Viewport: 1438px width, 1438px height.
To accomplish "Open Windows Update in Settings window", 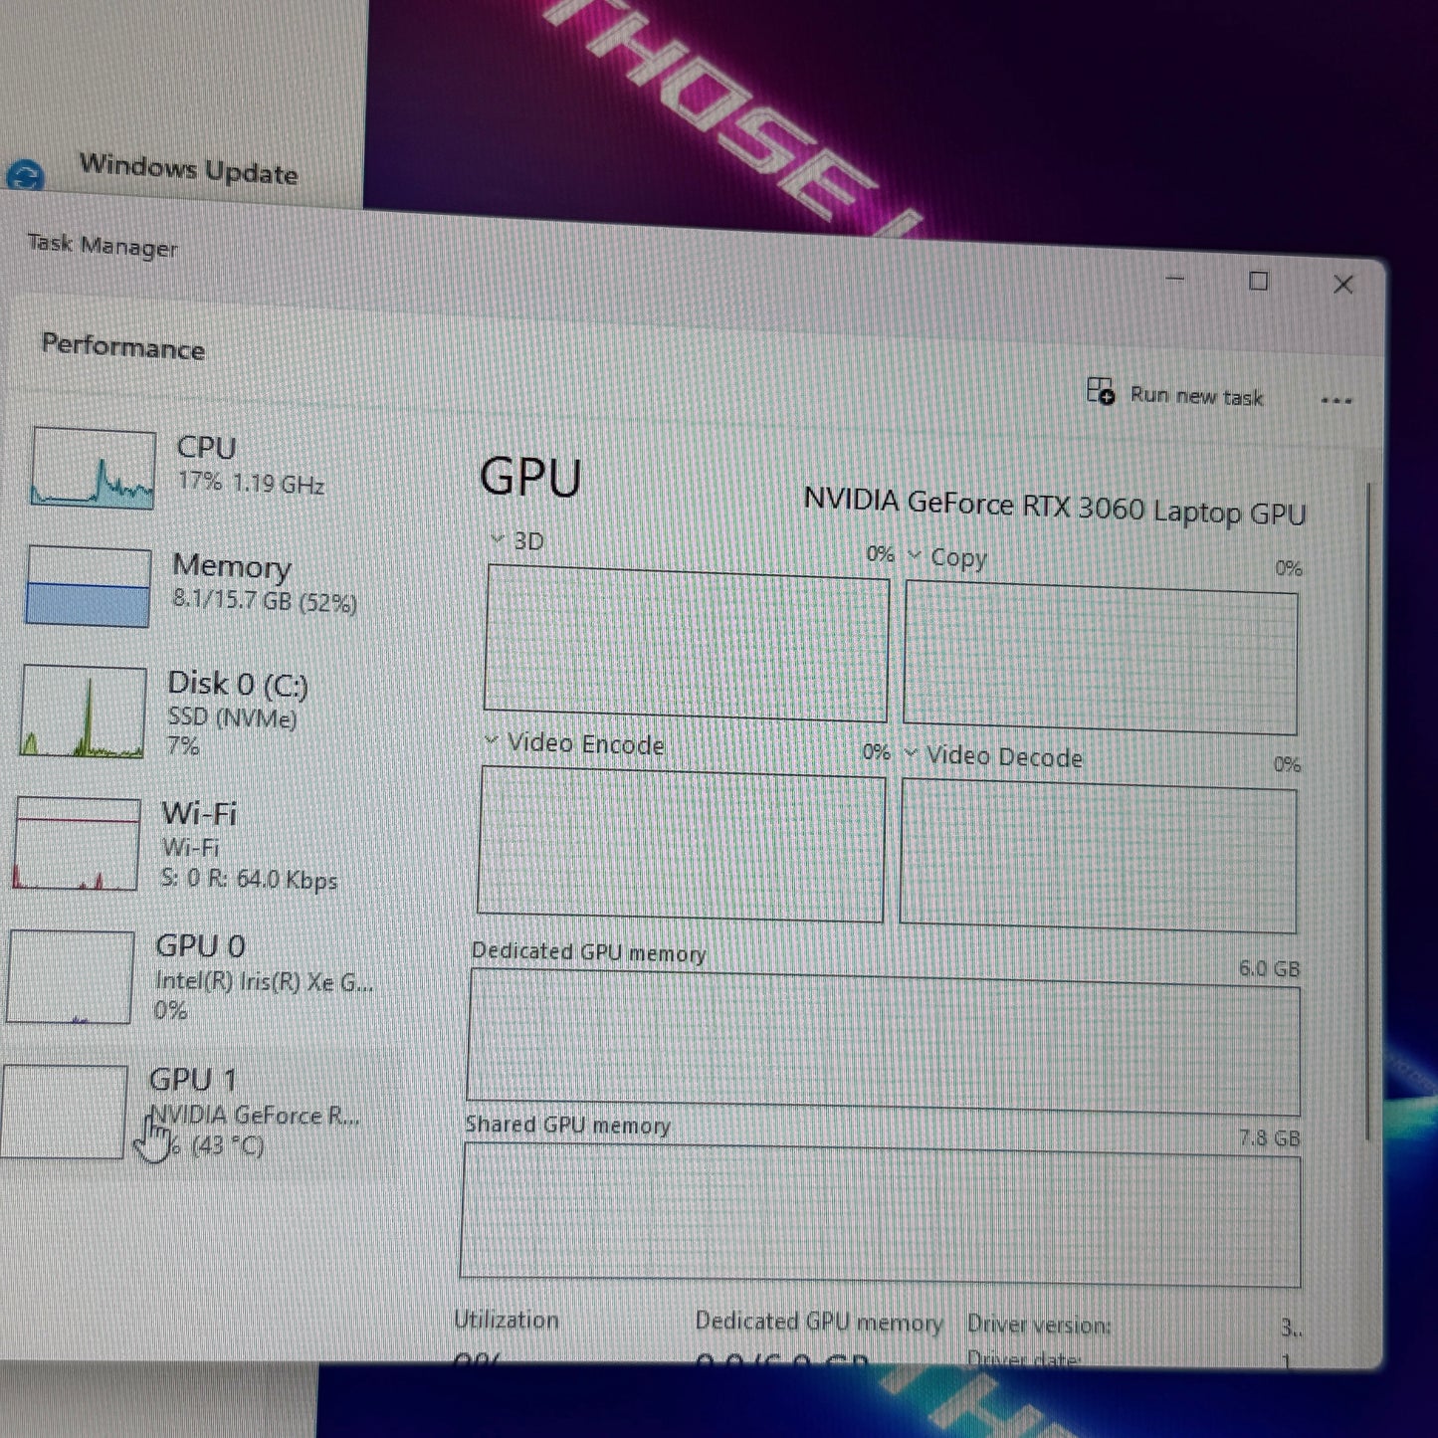I will pyautogui.click(x=188, y=168).
